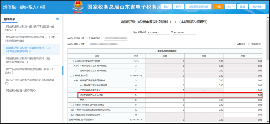
Task: Collapse the sidebar with the blue arrow handle
Action: [62, 70]
